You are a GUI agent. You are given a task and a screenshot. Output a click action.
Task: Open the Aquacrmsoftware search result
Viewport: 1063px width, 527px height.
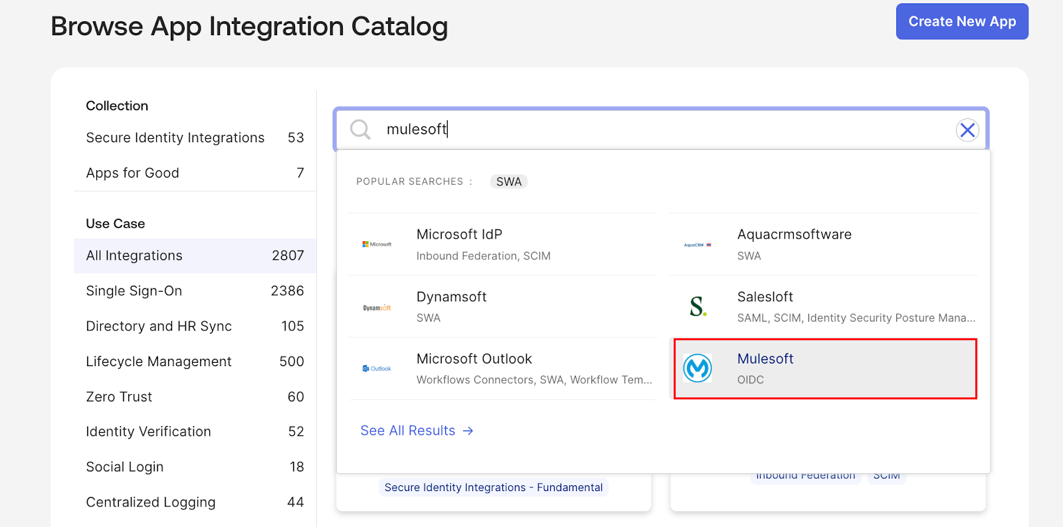[824, 245]
